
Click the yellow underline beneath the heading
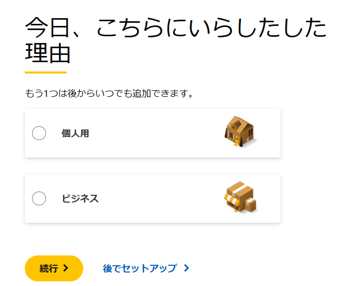[x=45, y=73]
